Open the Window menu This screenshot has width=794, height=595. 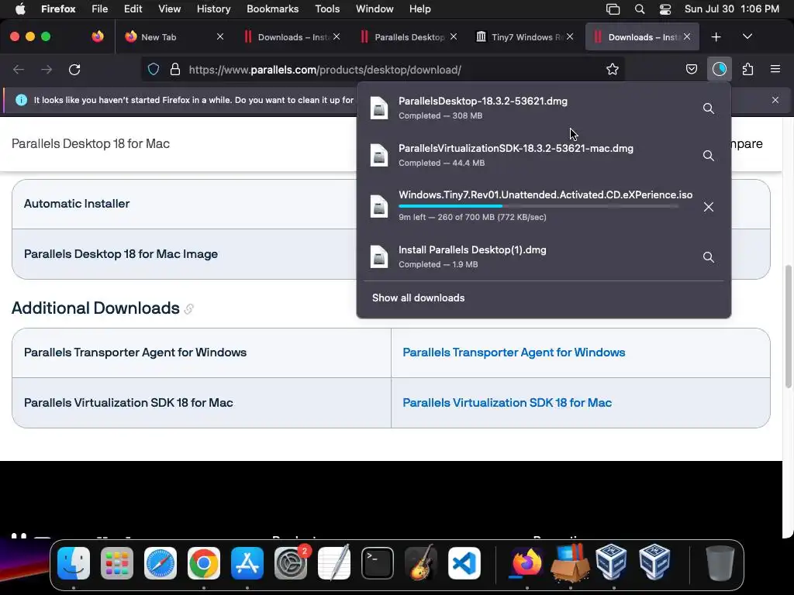click(x=375, y=9)
